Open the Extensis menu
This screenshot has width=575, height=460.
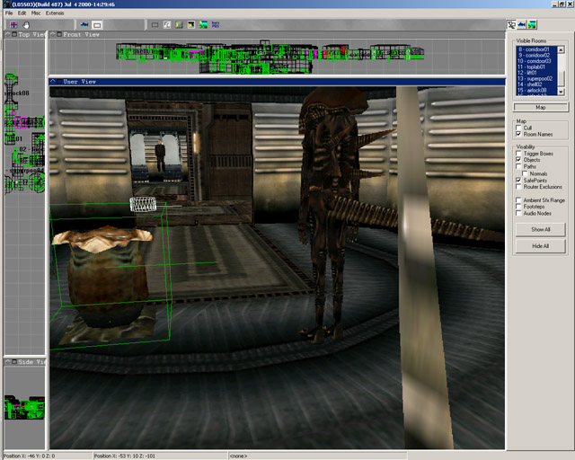coord(55,13)
